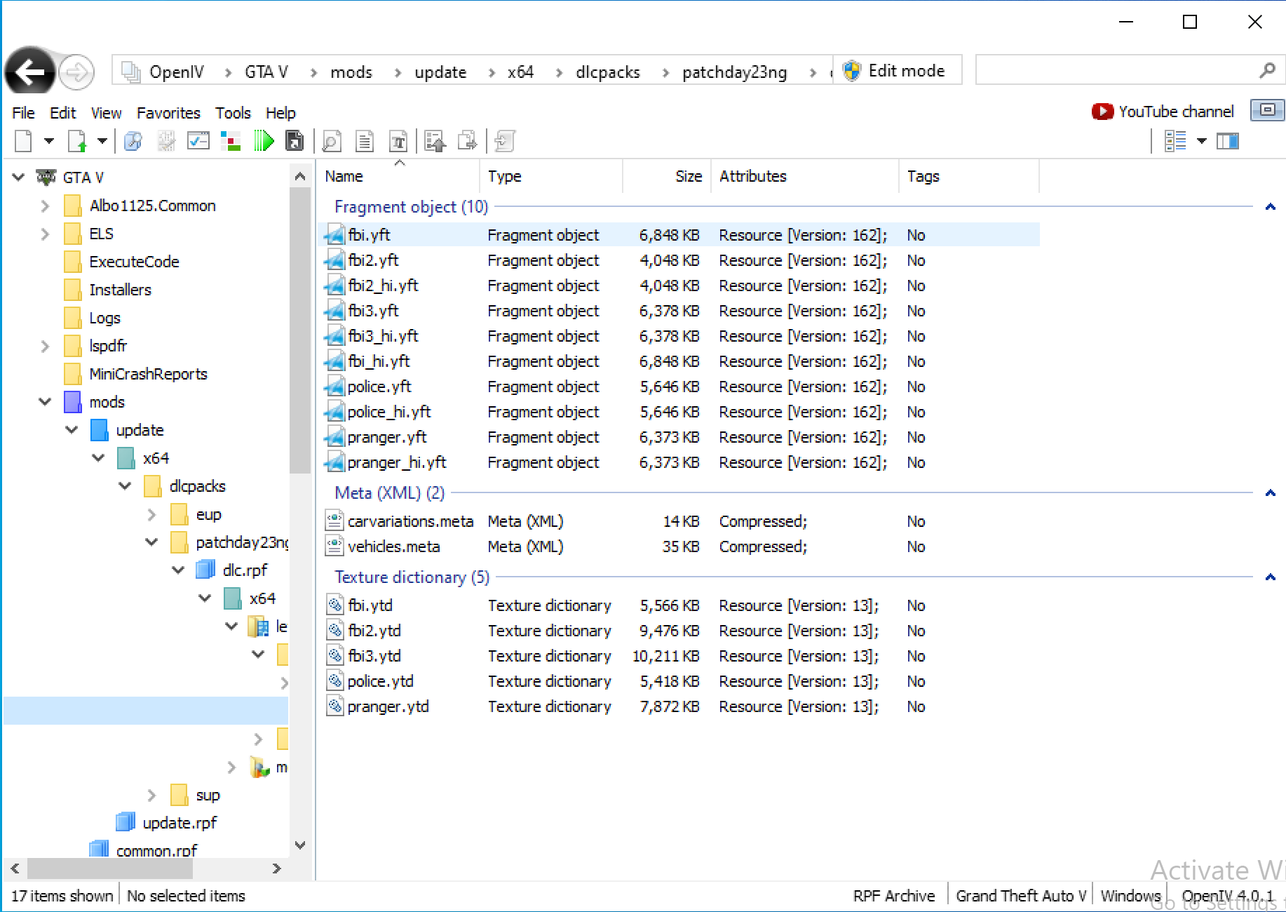This screenshot has width=1286, height=912.
Task: Toggle the compact window mode button
Action: click(1267, 110)
